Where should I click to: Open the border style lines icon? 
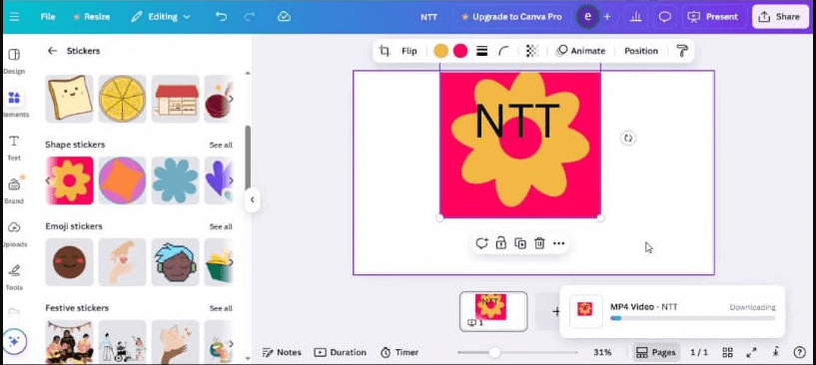coord(481,51)
